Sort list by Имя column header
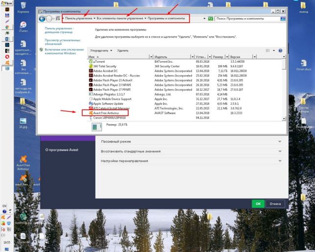 click(x=119, y=57)
